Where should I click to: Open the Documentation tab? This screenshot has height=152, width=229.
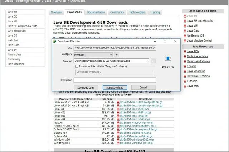coord(96,13)
